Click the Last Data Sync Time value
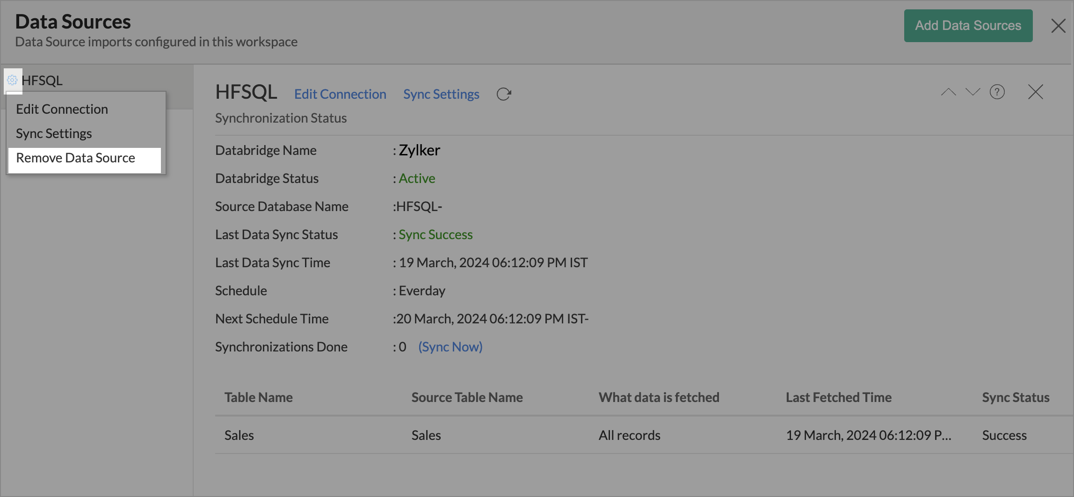 click(x=493, y=263)
